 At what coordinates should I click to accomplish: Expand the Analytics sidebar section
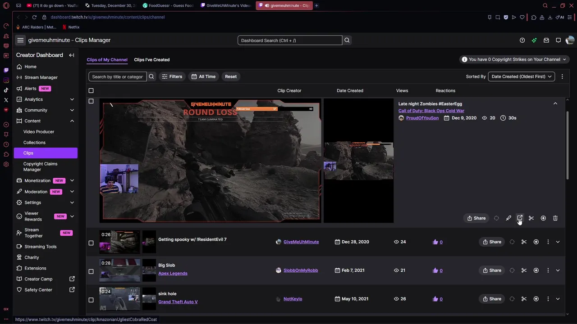point(72,99)
